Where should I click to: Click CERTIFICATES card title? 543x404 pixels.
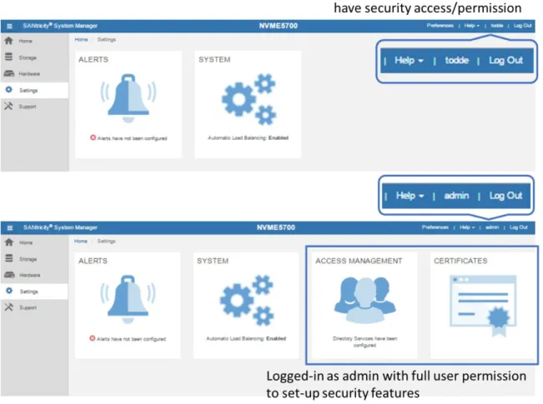[460, 261]
